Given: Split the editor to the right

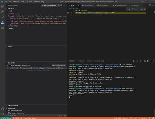Looking at the screenshot, I should click(x=150, y=5).
